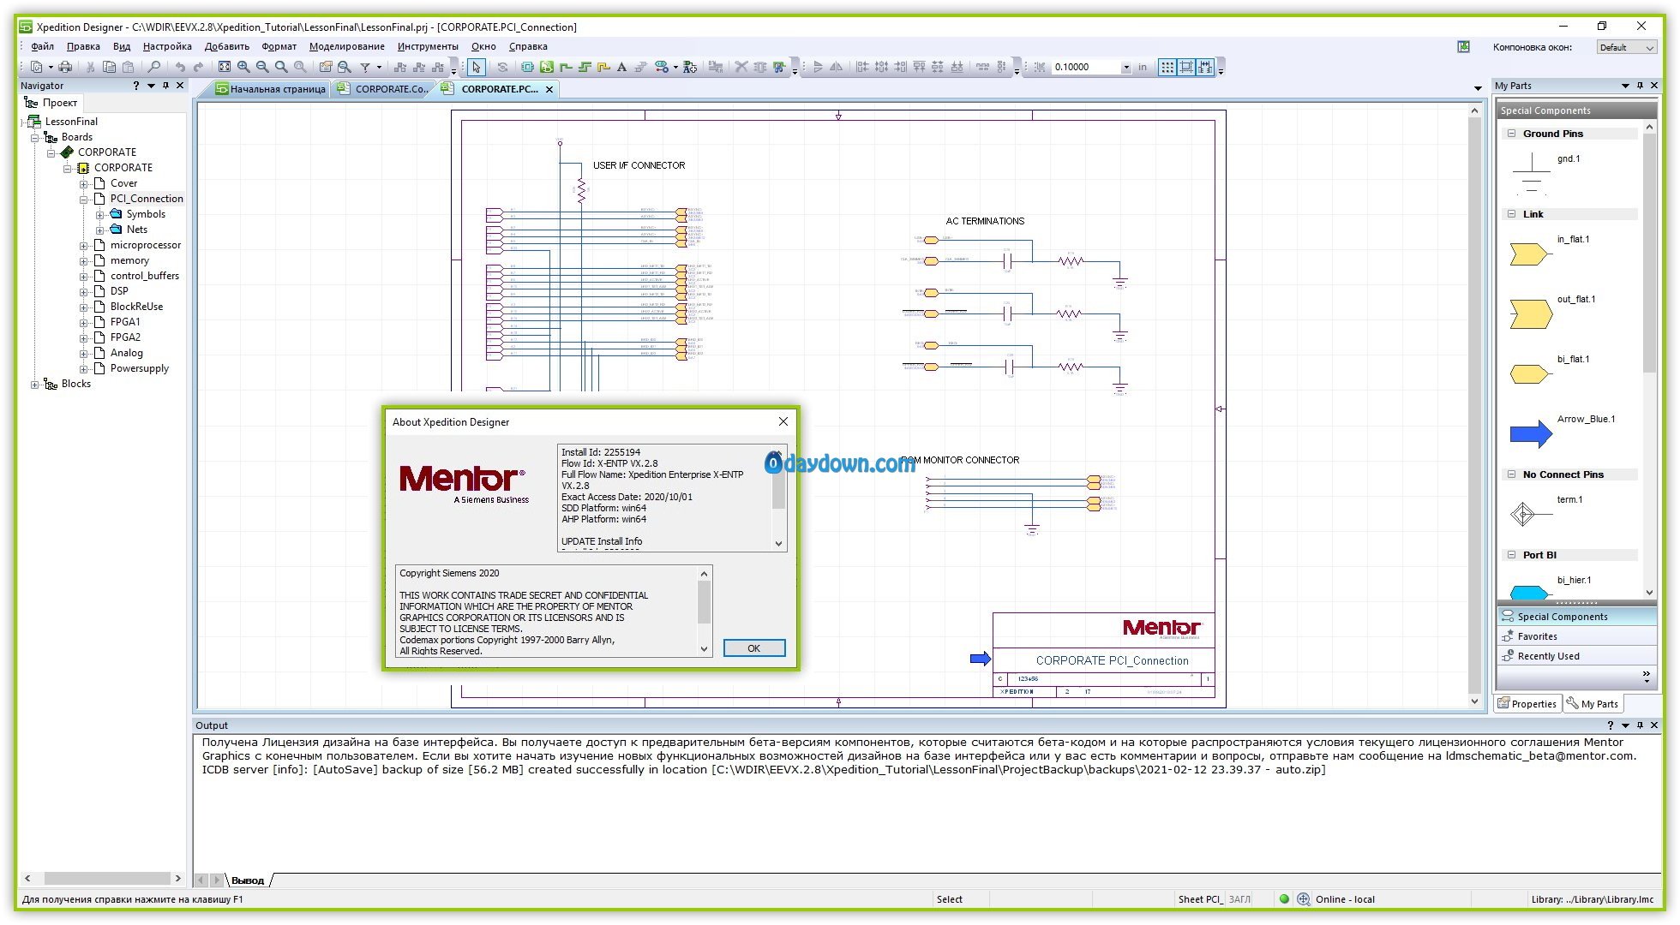Open the Инструменты menu
The image size is (1680, 925).
click(428, 46)
